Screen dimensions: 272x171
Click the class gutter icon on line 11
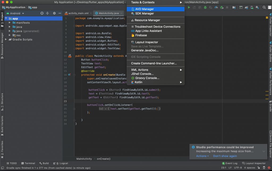click(70, 56)
